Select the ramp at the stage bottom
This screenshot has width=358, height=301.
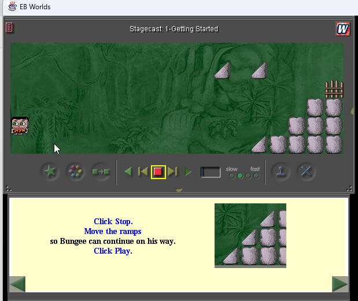tap(260, 144)
